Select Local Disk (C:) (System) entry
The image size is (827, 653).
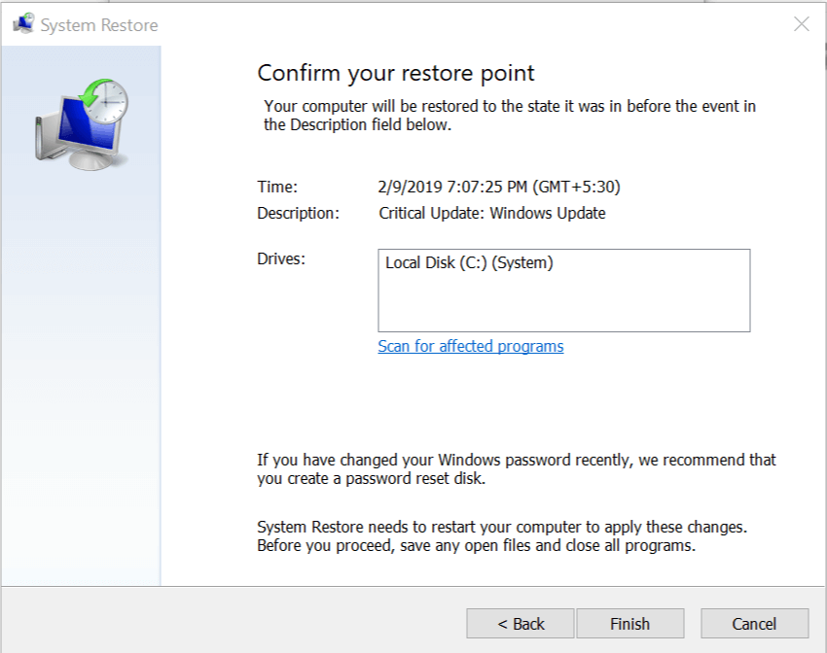pyautogui.click(x=469, y=262)
